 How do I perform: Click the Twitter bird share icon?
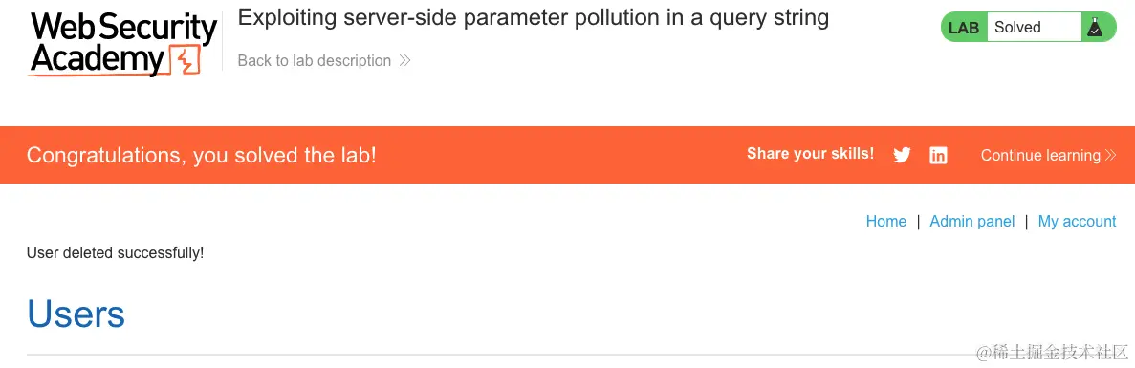click(x=902, y=155)
